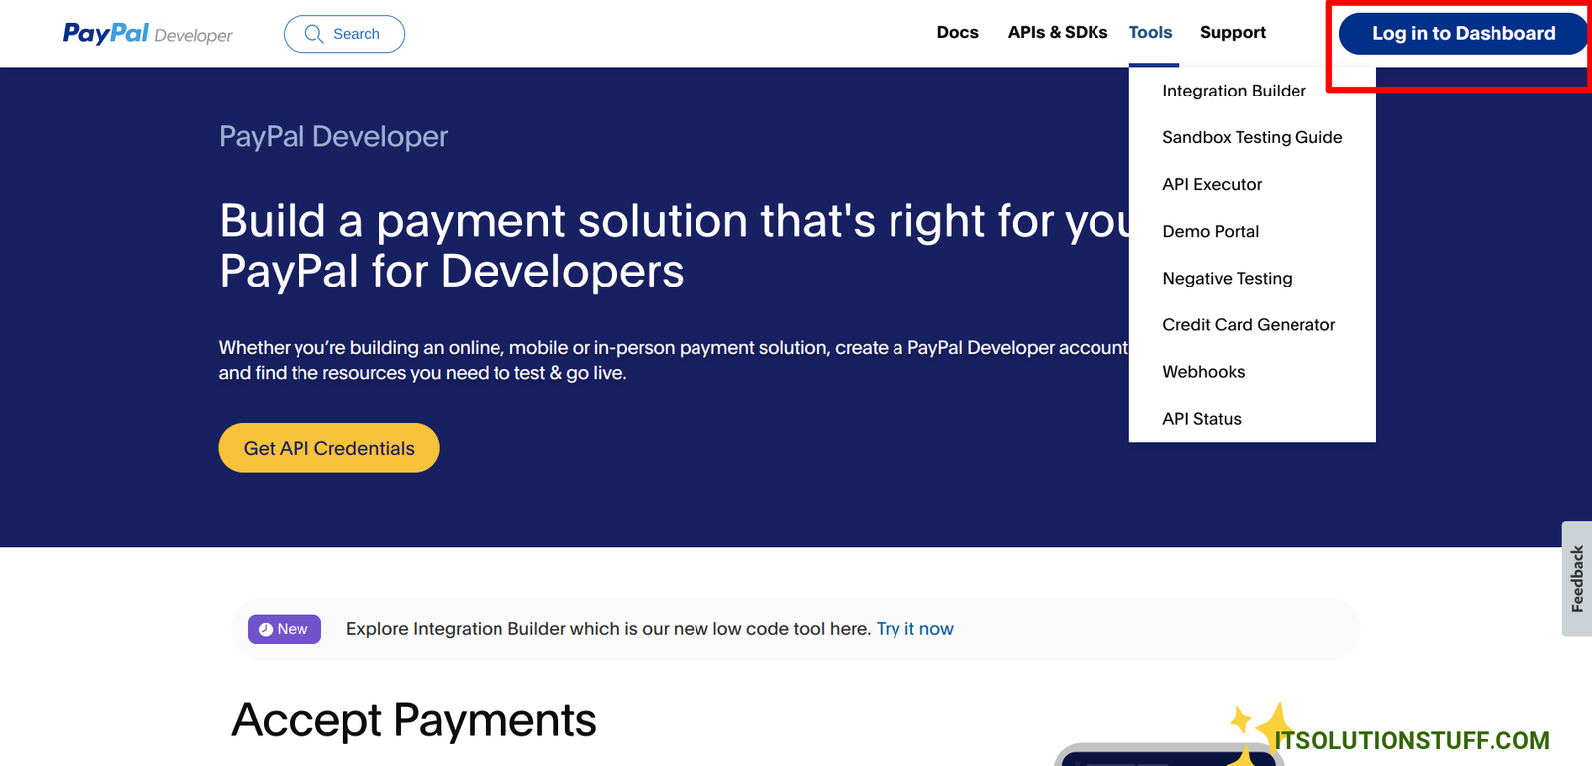
Task: Click the magnifying glass search icon
Action: pos(314,34)
